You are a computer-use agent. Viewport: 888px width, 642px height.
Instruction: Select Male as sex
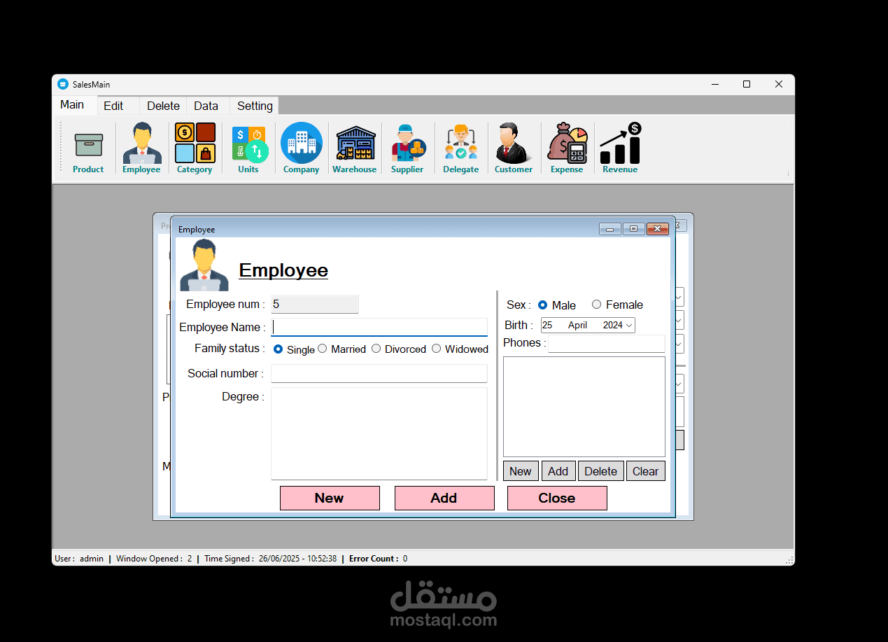[x=557, y=305]
